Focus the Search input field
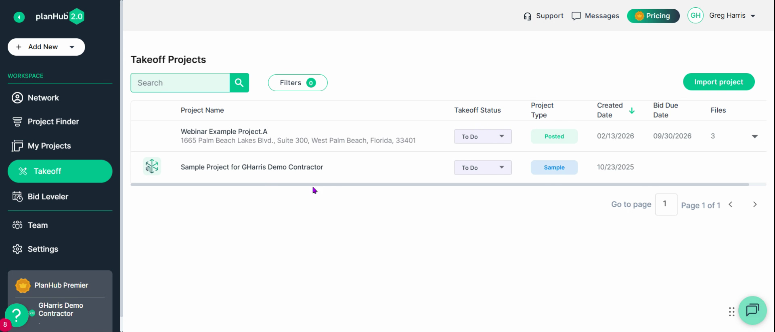The height and width of the screenshot is (332, 775). coord(180,83)
